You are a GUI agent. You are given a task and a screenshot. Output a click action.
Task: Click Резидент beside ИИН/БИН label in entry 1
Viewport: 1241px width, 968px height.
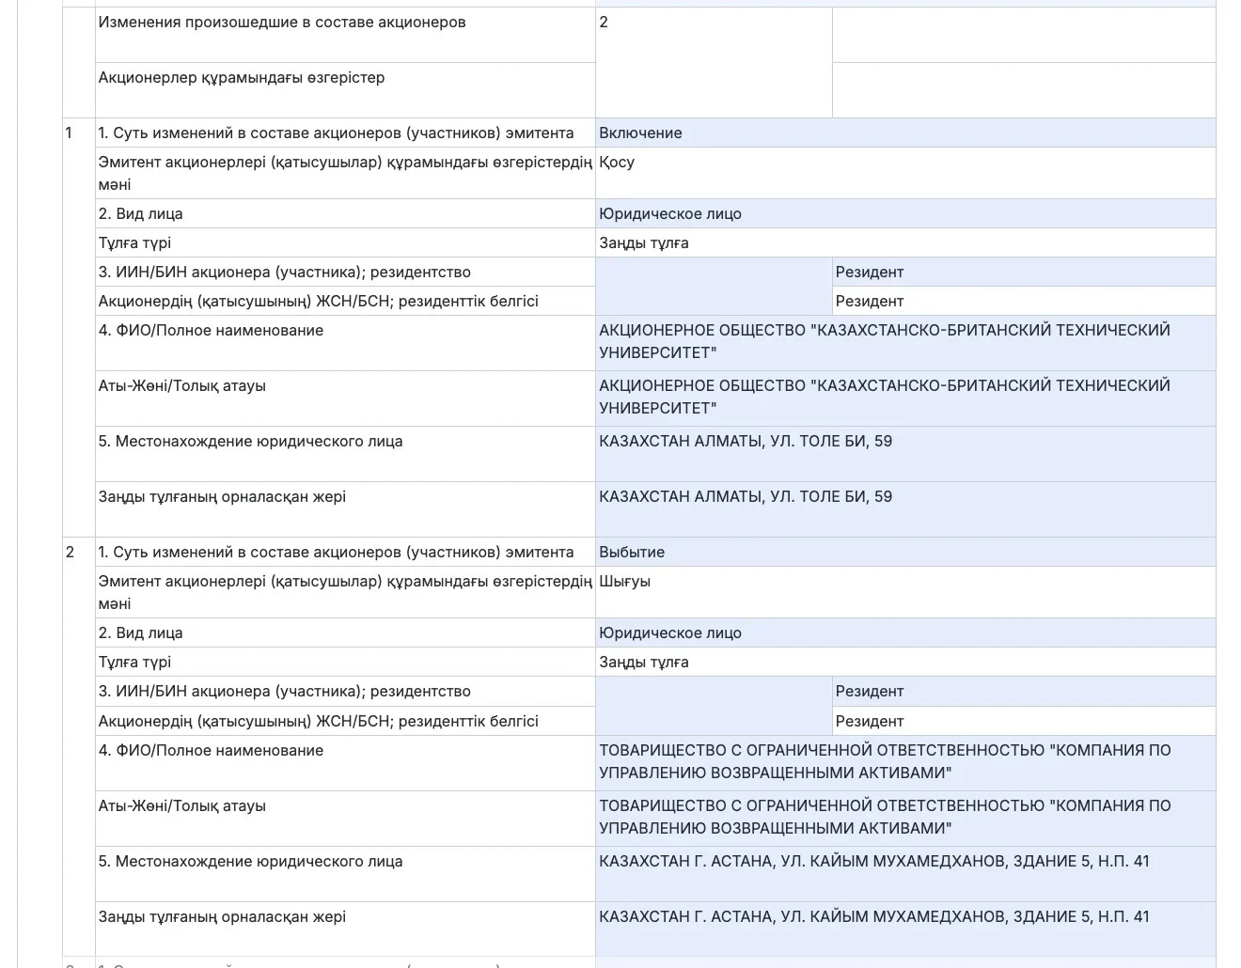click(1023, 272)
